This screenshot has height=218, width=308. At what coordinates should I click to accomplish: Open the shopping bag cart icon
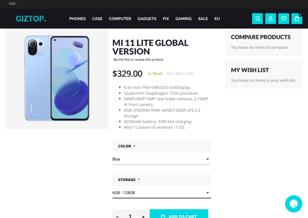click(297, 19)
